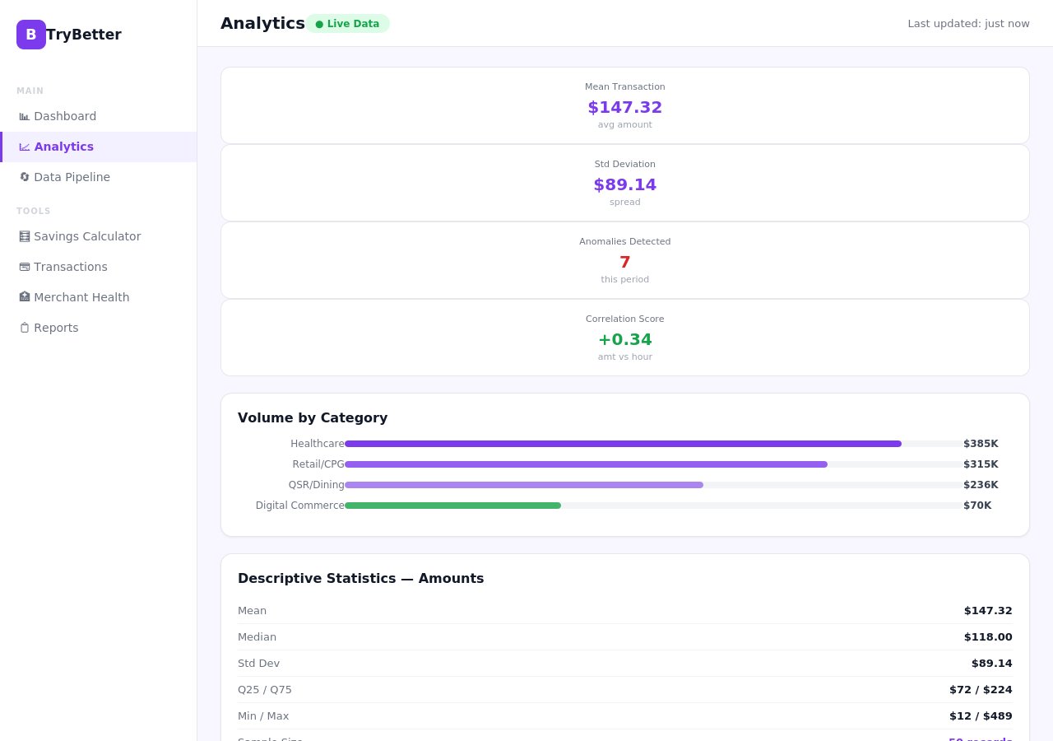
Task: Click the calculator icon beside Savings Calculator
Action: 25,236
